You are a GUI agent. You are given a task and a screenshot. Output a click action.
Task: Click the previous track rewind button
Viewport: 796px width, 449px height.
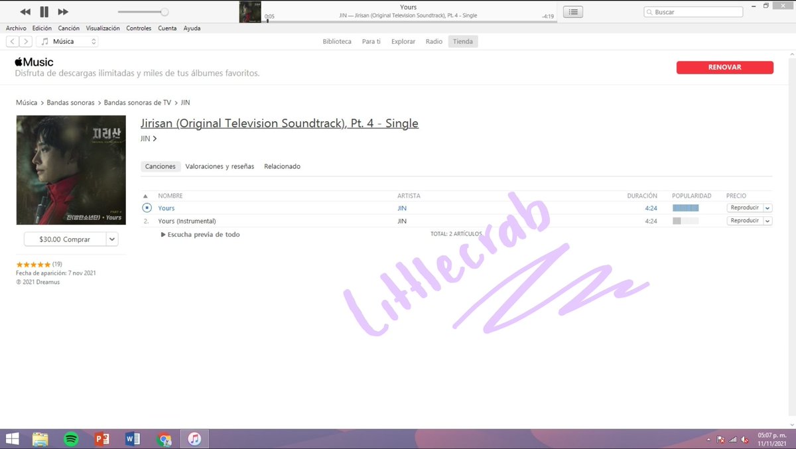click(25, 12)
